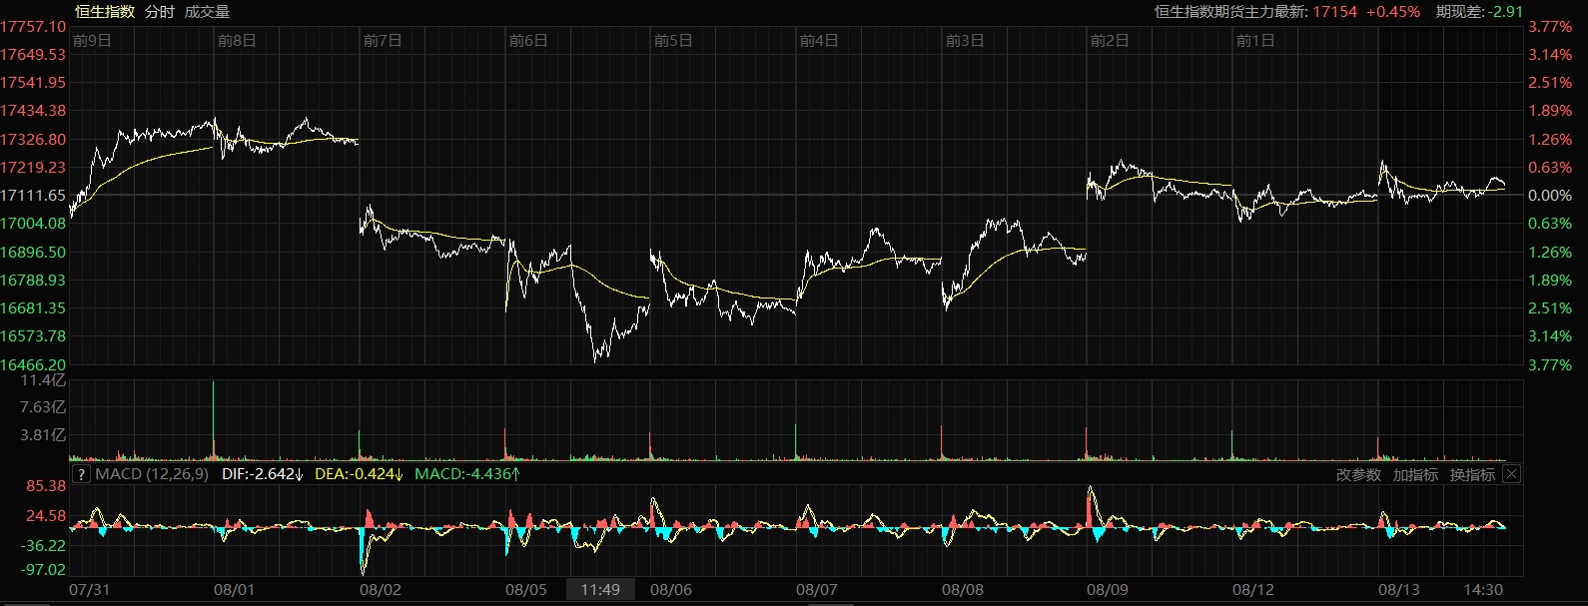The width and height of the screenshot is (1588, 606).
Task: Click 加指标 to add an indicator
Action: (x=1415, y=475)
